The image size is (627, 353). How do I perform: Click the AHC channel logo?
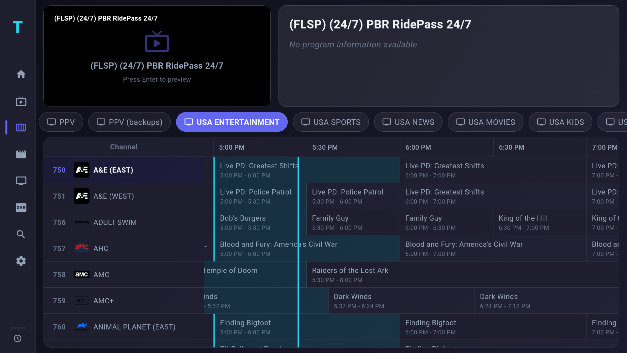pyautogui.click(x=82, y=248)
